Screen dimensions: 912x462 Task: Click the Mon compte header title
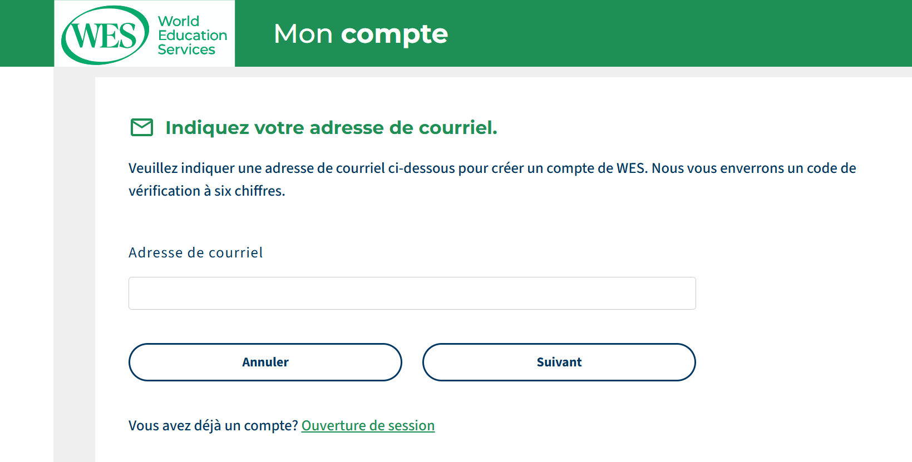pyautogui.click(x=361, y=34)
